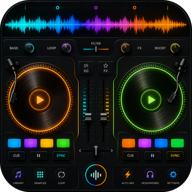This screenshot has width=192, height=192.
Task: Activate Auto Mix lightning icon
Action: pos(128,174)
